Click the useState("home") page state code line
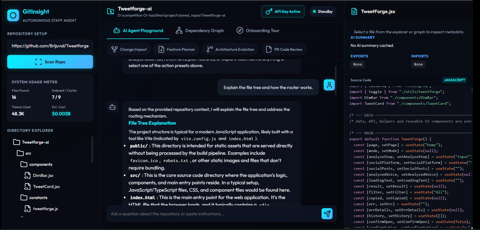Screen dimensions: 480x230 click(398, 145)
